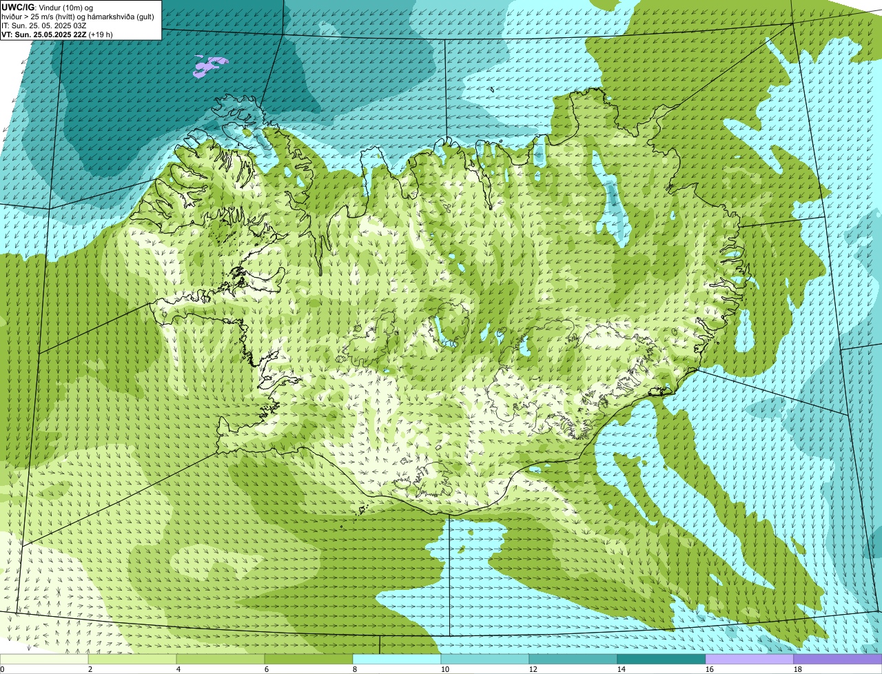Click the pale yellow 0–2 m/s legend swatch
The width and height of the screenshot is (882, 674).
[x=44, y=659]
